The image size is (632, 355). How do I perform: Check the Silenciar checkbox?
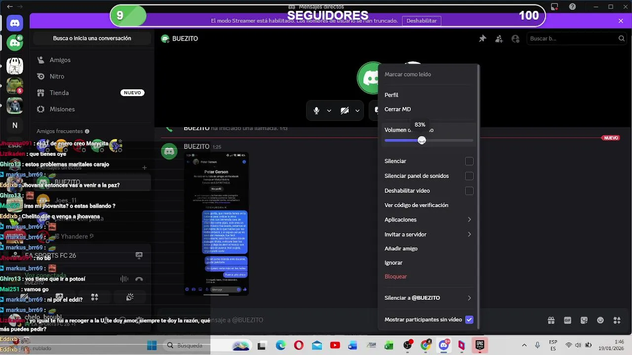[469, 161]
